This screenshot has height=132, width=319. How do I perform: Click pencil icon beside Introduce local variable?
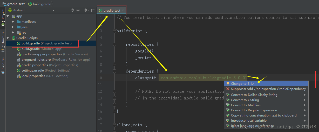228,121
